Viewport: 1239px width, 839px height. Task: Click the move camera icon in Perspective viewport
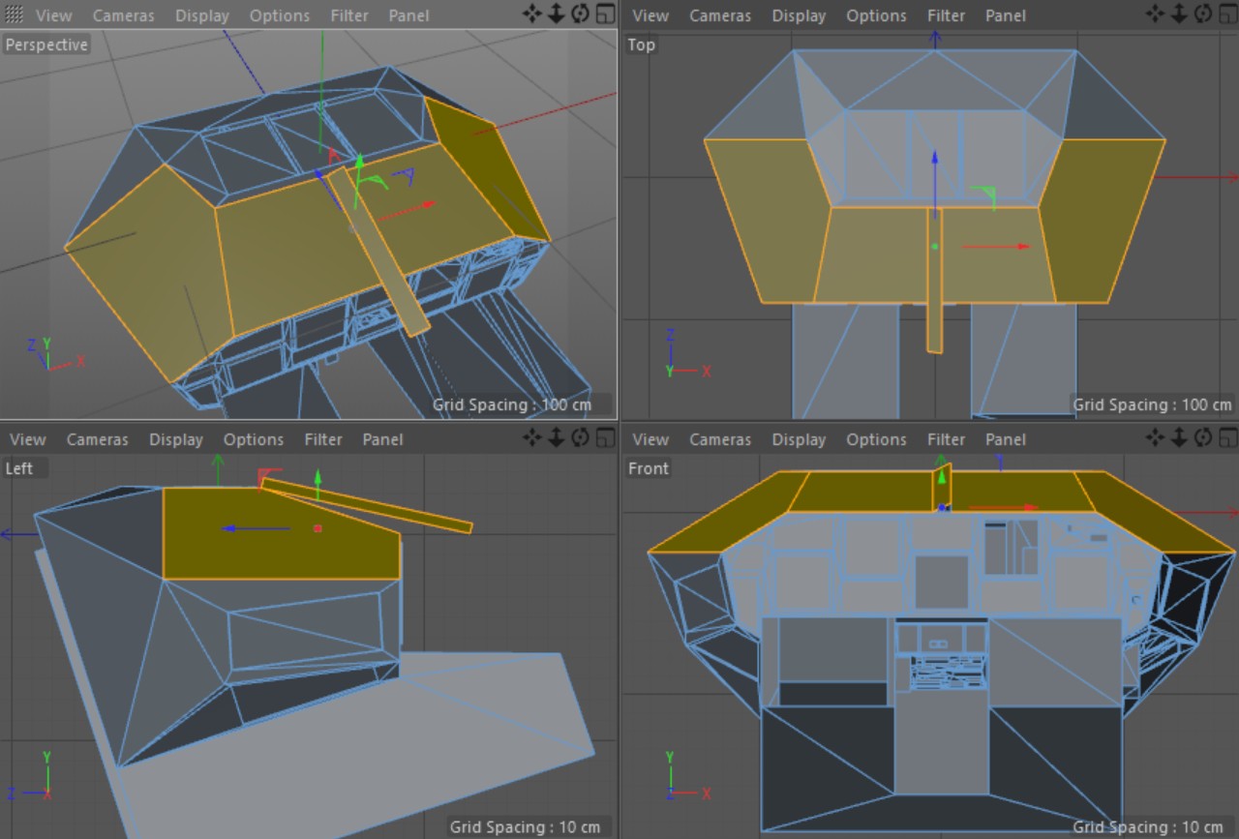pyautogui.click(x=532, y=15)
